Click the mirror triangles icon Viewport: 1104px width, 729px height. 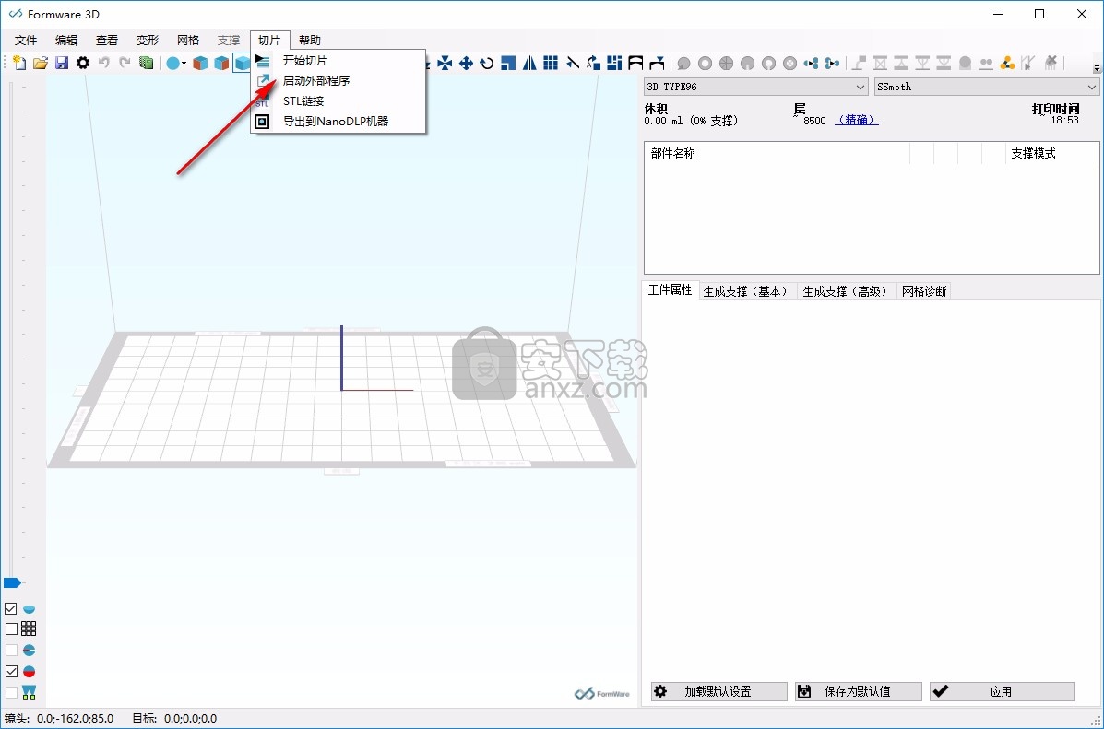click(x=529, y=64)
